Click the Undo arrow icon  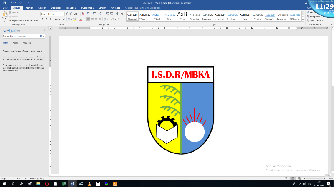pos(12,2)
